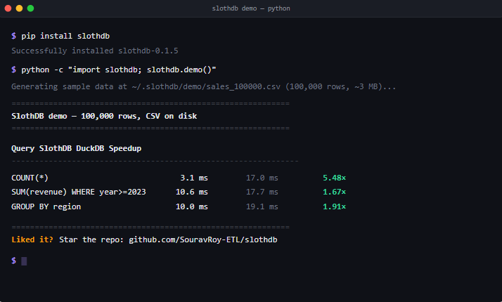502x302 pixels.
Task: Open the github.com/SouravRoy-ETL/slothdb link
Action: [203, 239]
